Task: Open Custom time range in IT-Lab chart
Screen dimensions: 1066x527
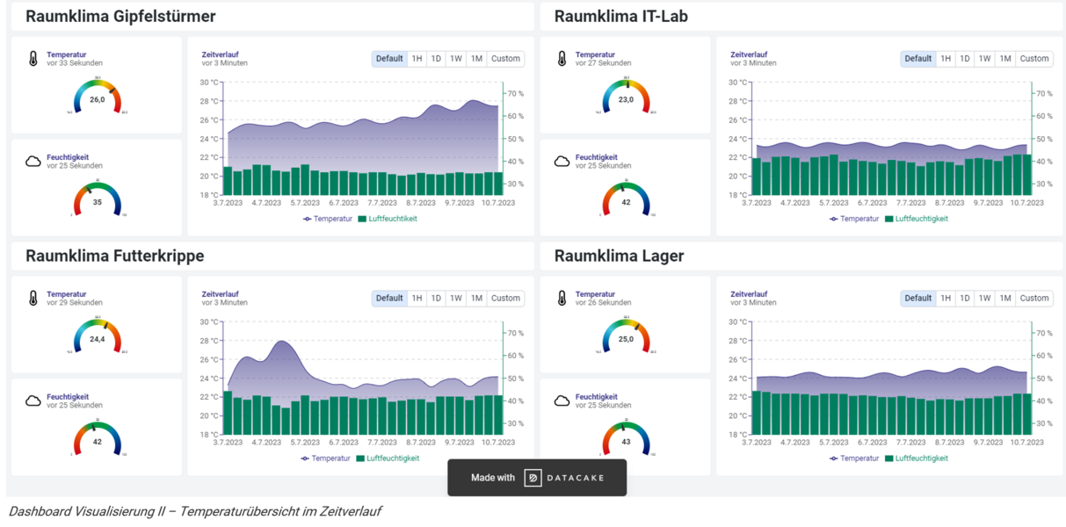Action: (x=1033, y=59)
